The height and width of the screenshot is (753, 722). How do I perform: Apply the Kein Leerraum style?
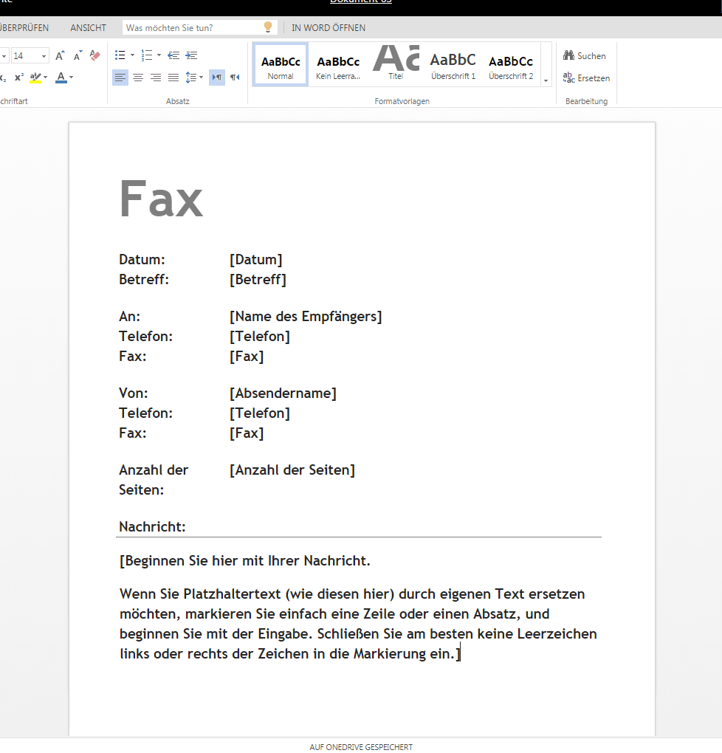pos(338,65)
